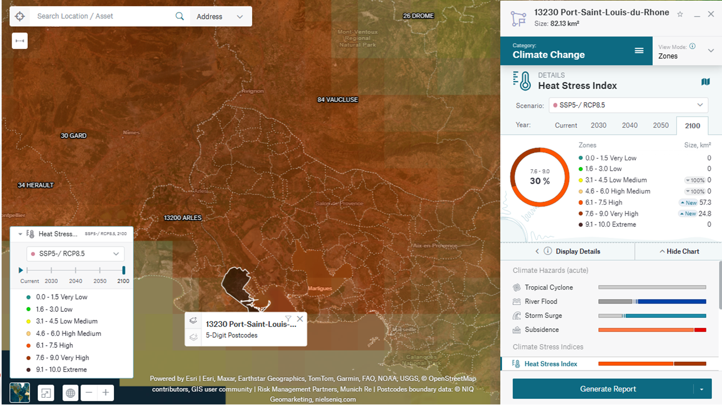Switch to the 2050 year tab
The width and height of the screenshot is (722, 405).
[661, 125]
